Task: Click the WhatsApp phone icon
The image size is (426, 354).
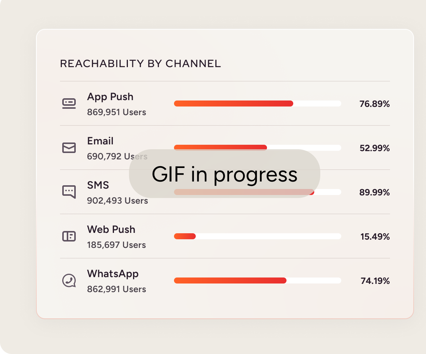Action: pyautogui.click(x=69, y=280)
